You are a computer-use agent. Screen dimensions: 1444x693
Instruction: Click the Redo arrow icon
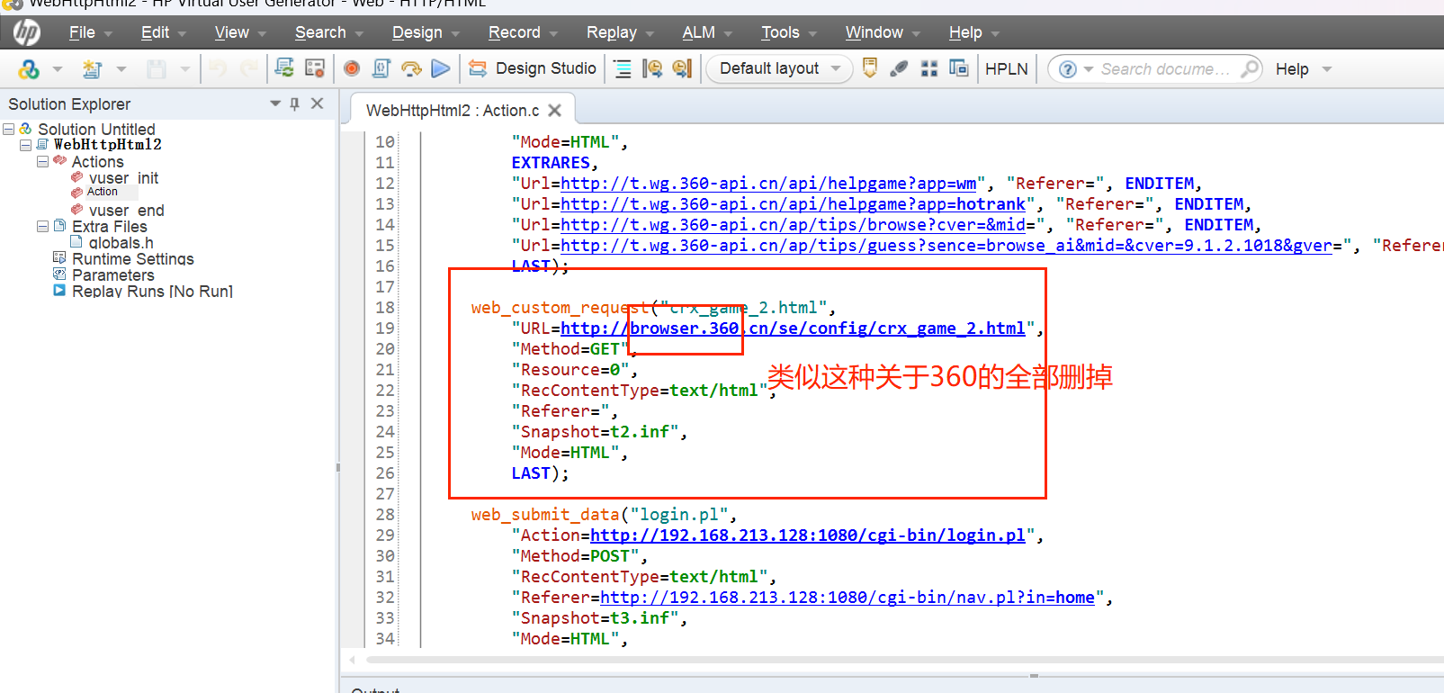tap(249, 68)
